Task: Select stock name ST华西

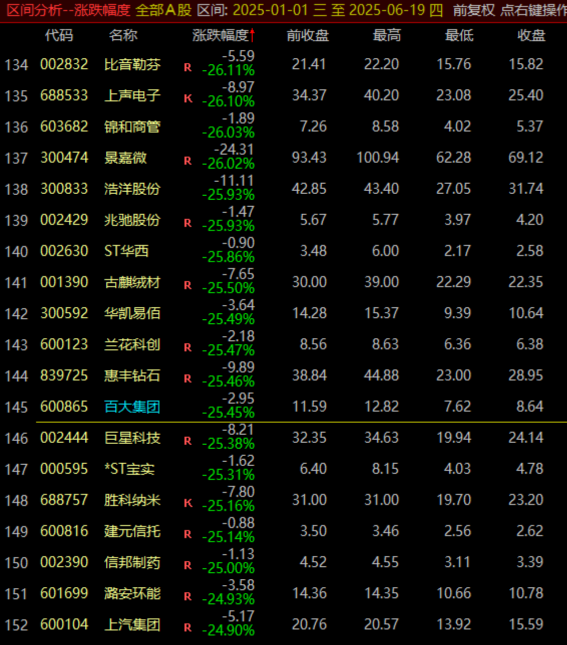Action: tap(126, 251)
